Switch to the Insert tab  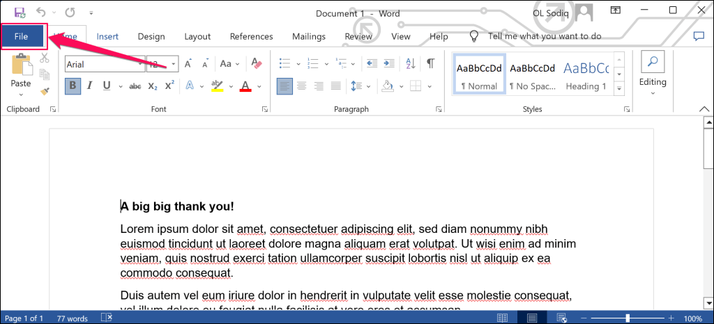[107, 37]
